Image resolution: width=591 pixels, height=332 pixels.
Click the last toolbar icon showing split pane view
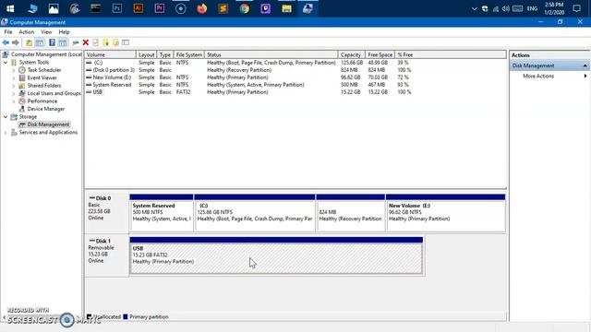pos(126,42)
